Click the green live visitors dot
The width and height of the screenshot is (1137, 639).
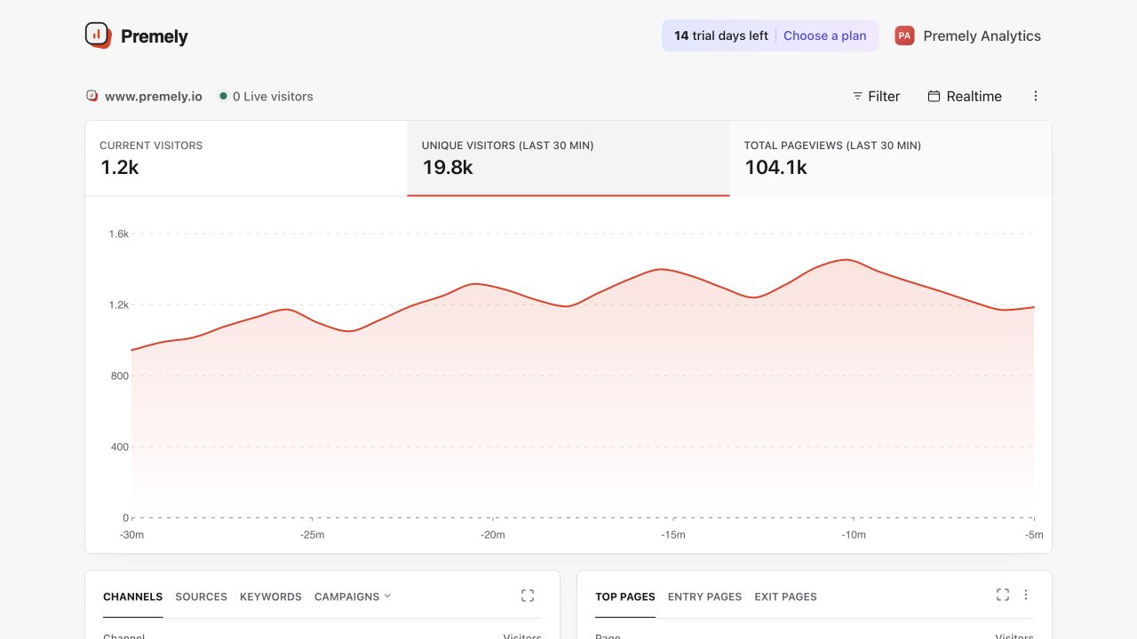click(x=224, y=96)
